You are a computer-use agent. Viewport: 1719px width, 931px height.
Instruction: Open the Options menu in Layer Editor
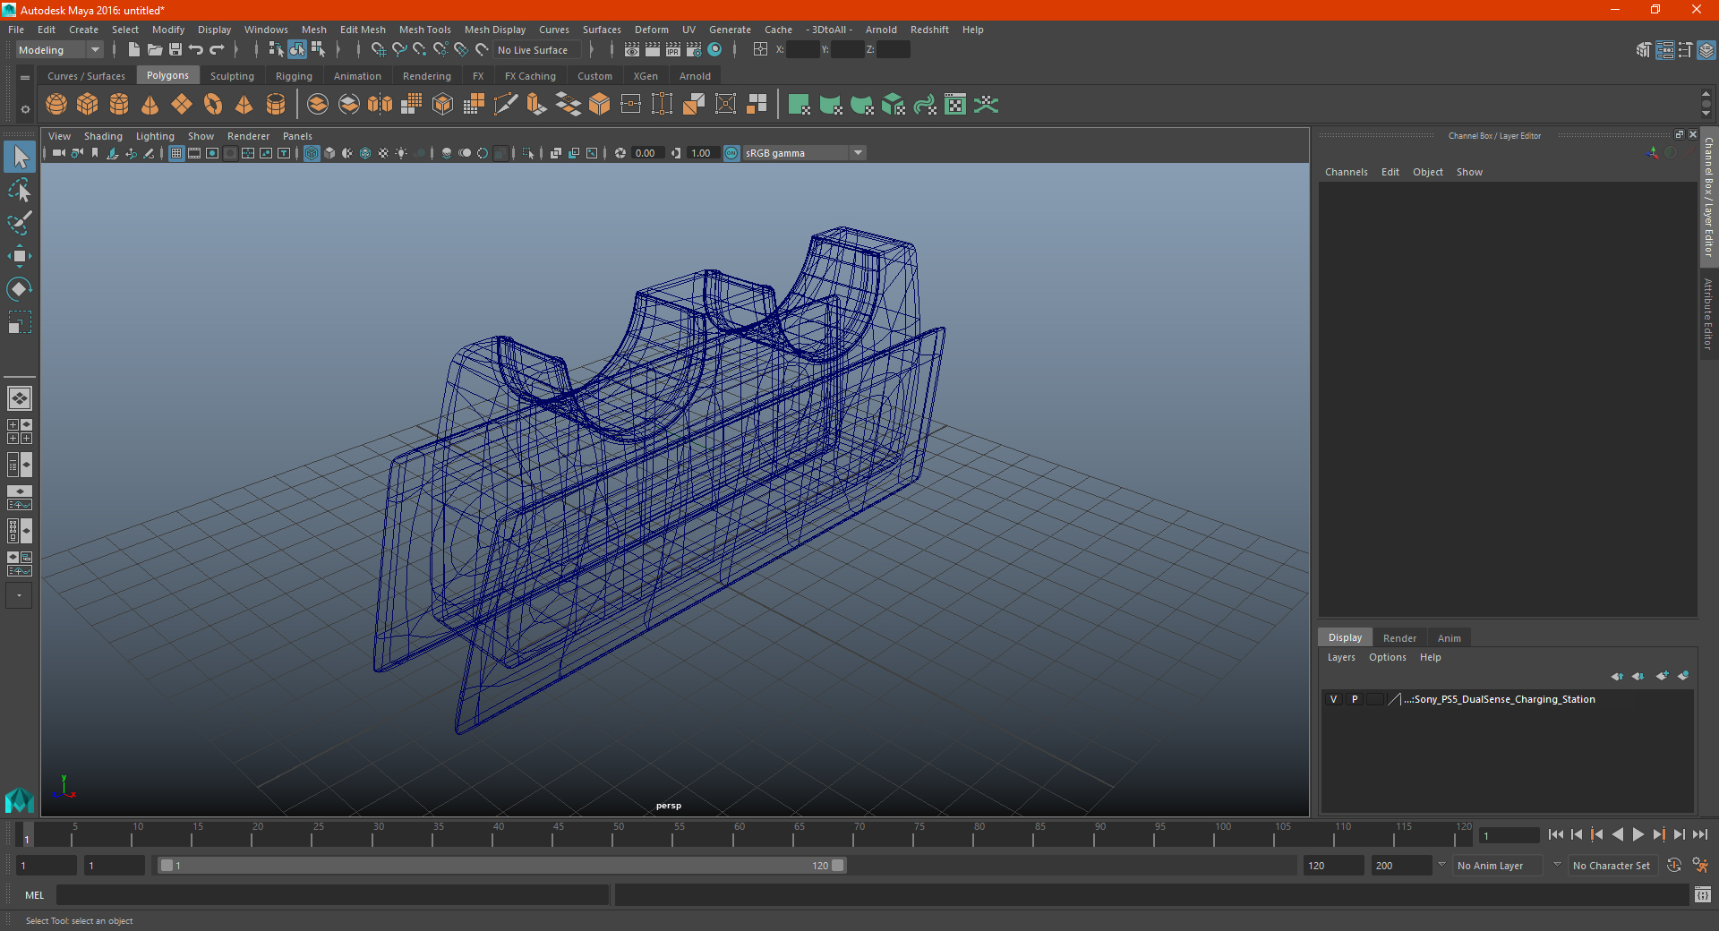click(x=1387, y=657)
